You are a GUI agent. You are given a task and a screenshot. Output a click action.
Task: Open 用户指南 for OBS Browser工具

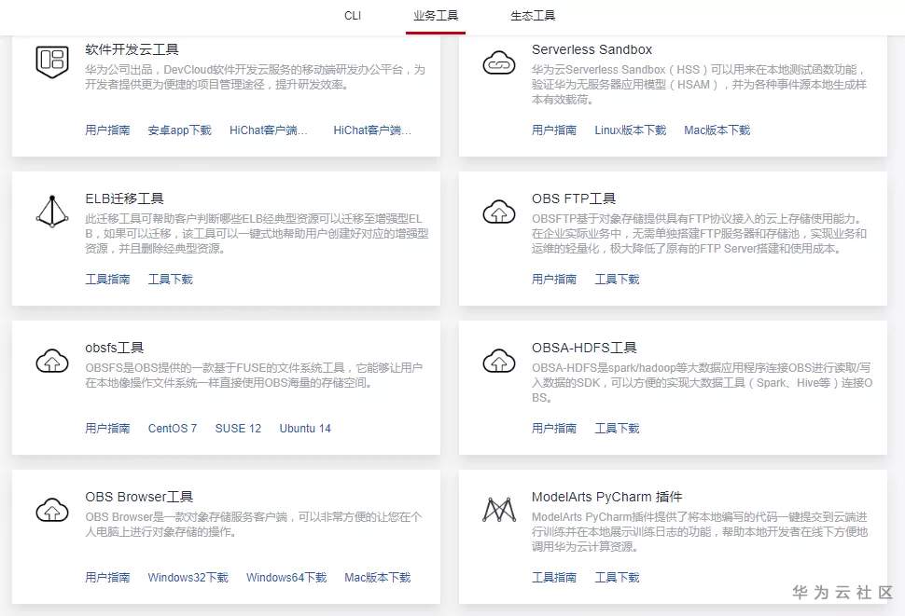pos(107,578)
